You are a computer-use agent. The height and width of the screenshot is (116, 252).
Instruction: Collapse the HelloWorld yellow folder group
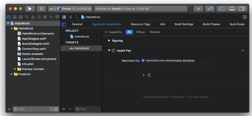[x=12, y=28]
